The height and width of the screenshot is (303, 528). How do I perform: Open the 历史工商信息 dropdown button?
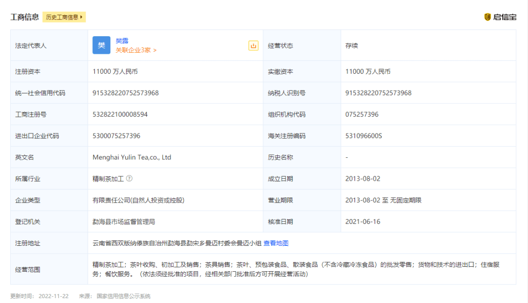[64, 17]
